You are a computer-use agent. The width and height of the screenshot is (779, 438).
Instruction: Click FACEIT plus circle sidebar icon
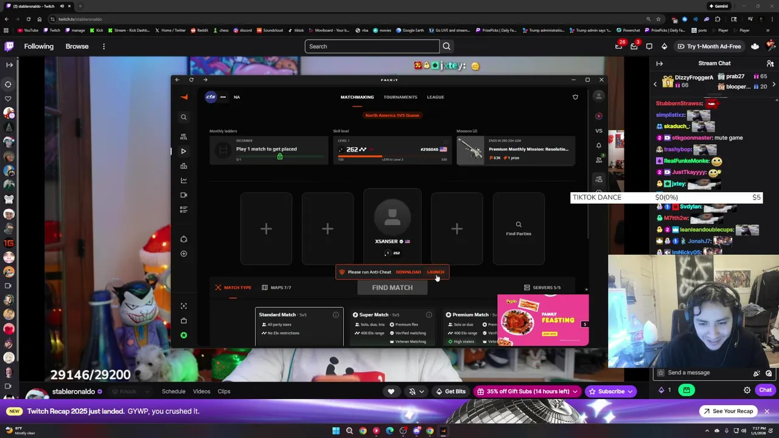pos(184,254)
